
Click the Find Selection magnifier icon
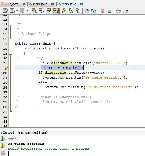click(34, 11)
